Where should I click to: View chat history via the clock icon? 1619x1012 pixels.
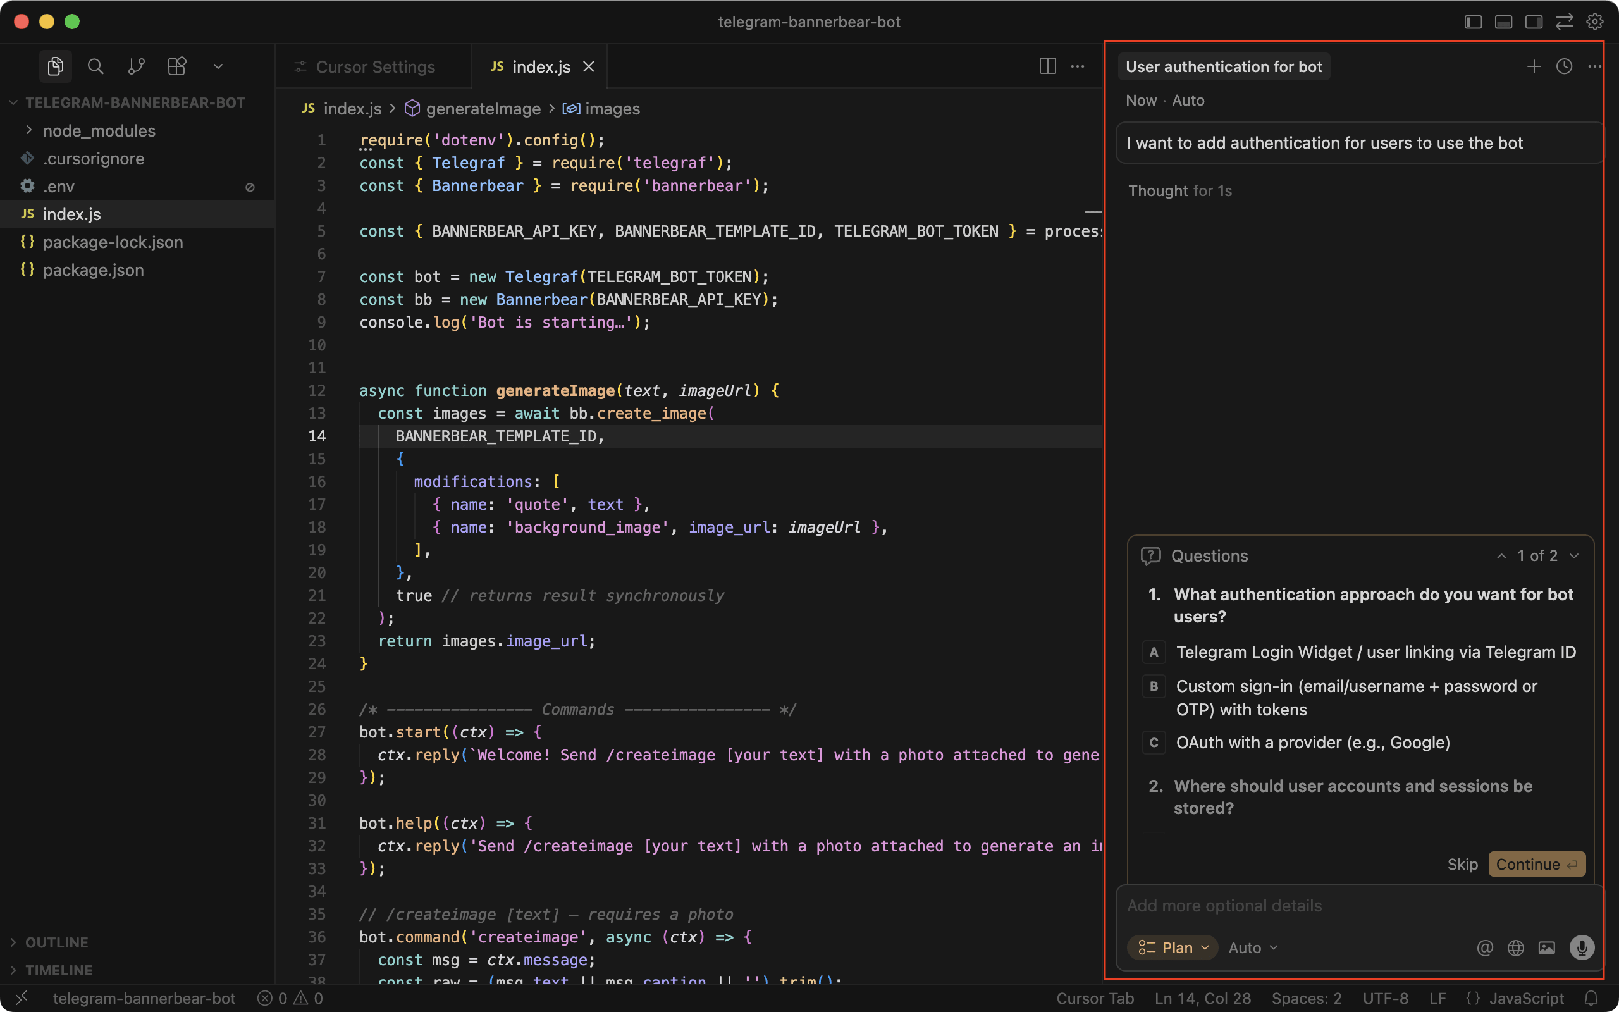[x=1563, y=66]
